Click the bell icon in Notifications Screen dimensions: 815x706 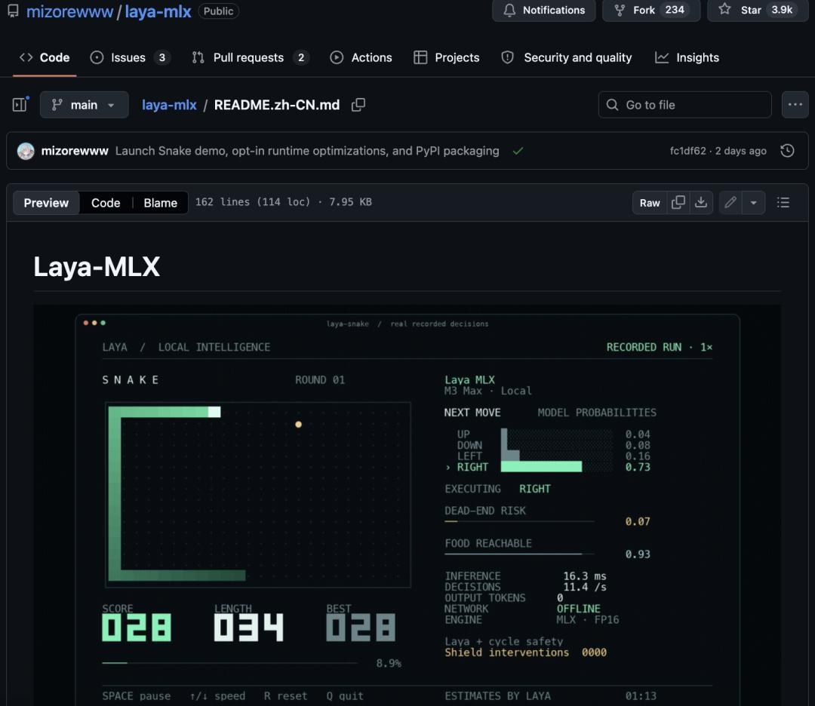tap(509, 11)
